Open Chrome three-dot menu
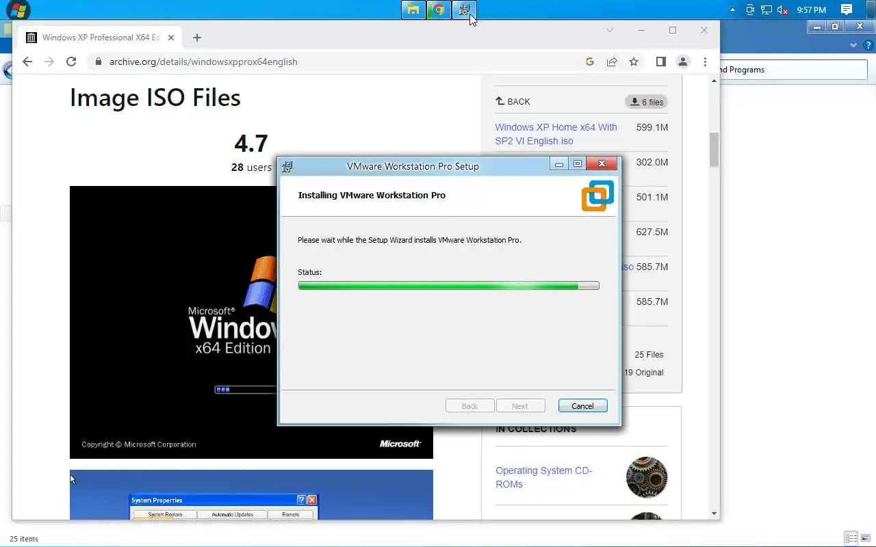Viewport: 876px width, 547px height. [x=705, y=62]
